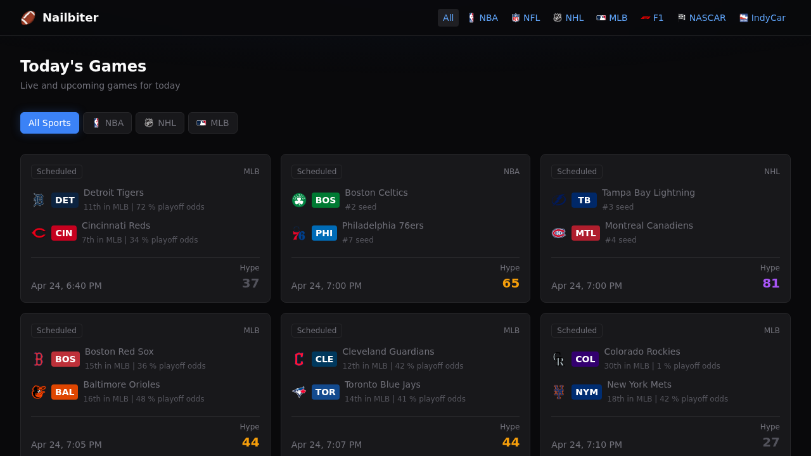Click the Cincinnati Reds team logo
The height and width of the screenshot is (456, 811).
point(39,233)
